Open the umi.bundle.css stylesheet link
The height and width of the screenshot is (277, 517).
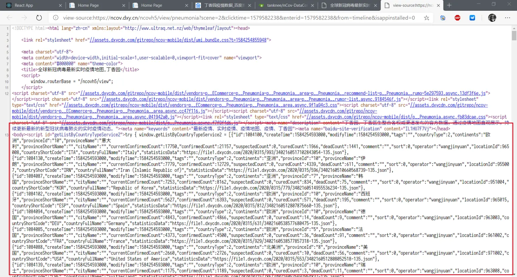178,40
